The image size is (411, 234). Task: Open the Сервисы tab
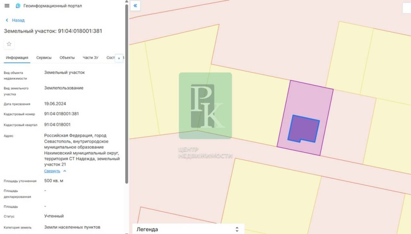point(44,58)
